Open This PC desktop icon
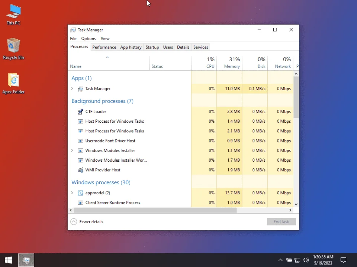The image size is (357, 267). click(x=13, y=14)
